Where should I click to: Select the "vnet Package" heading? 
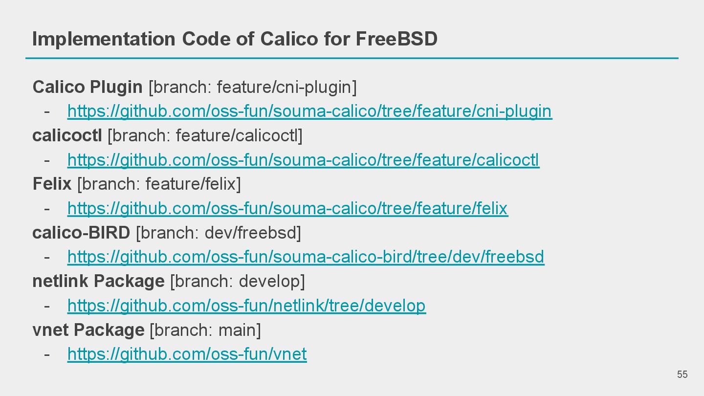coord(88,330)
